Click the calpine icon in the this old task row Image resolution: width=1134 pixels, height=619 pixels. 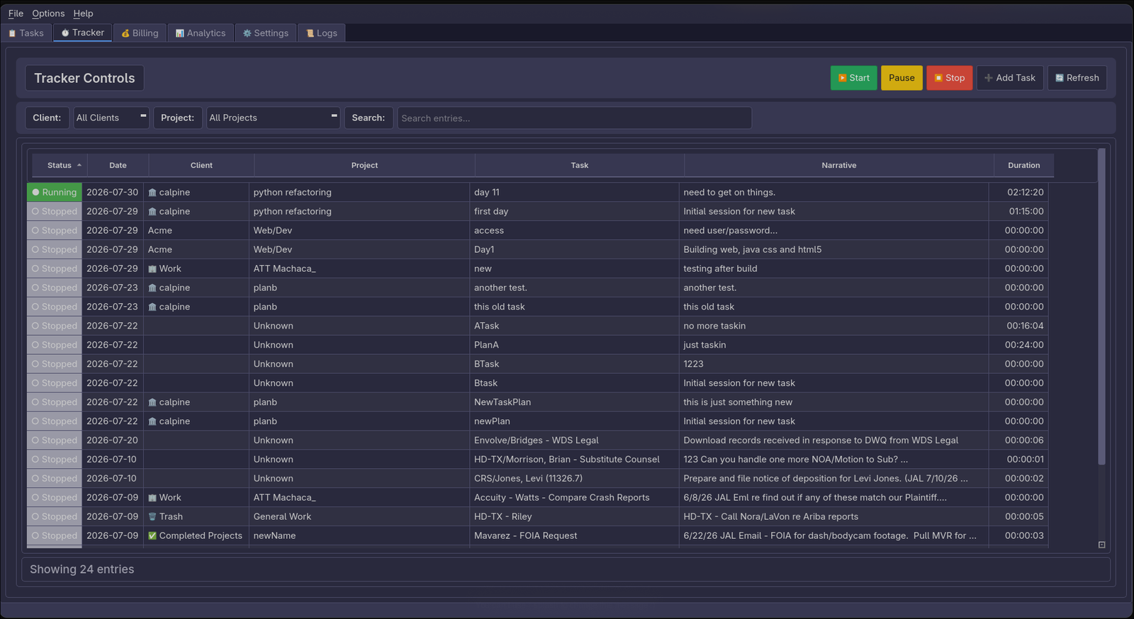point(152,307)
